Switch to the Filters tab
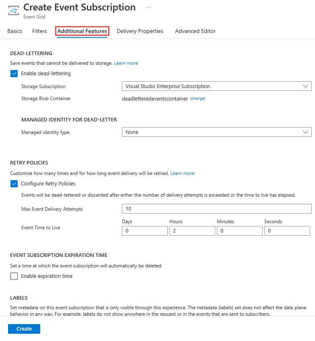This screenshot has width=315, height=341. [x=39, y=31]
